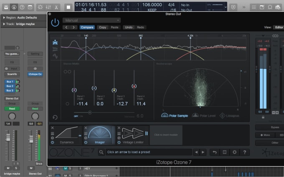Toggle the Compare button
This screenshot has height=177, width=284.
[x=87, y=27]
